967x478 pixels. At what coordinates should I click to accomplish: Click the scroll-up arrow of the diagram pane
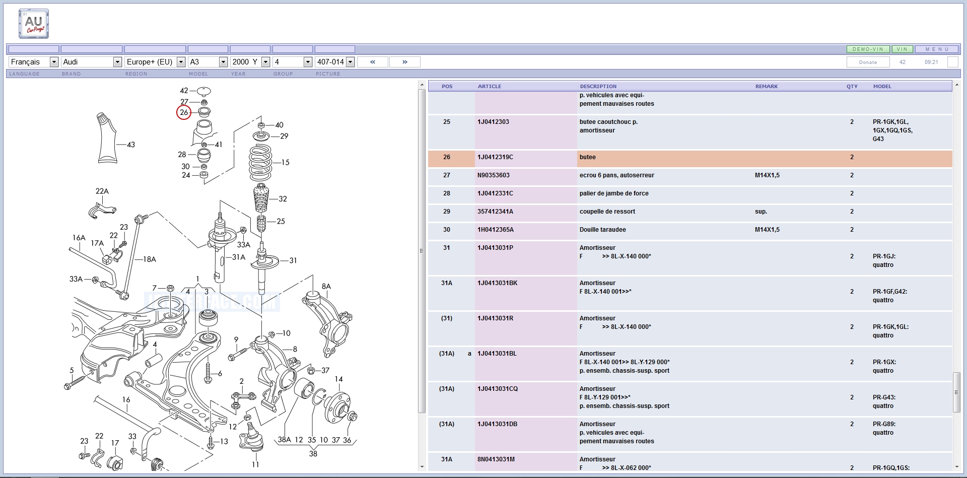[x=422, y=85]
